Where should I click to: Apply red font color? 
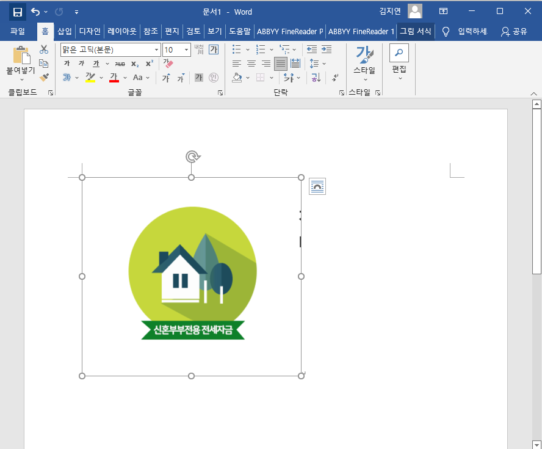point(114,78)
